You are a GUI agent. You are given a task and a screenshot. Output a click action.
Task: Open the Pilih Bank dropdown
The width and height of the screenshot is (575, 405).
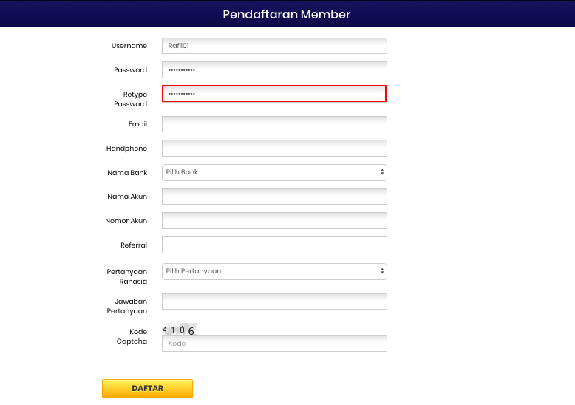tap(274, 172)
